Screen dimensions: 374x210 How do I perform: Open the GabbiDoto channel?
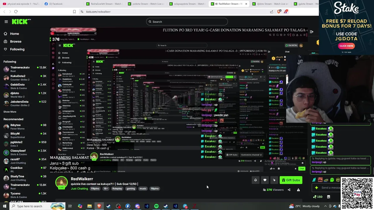(25, 86)
